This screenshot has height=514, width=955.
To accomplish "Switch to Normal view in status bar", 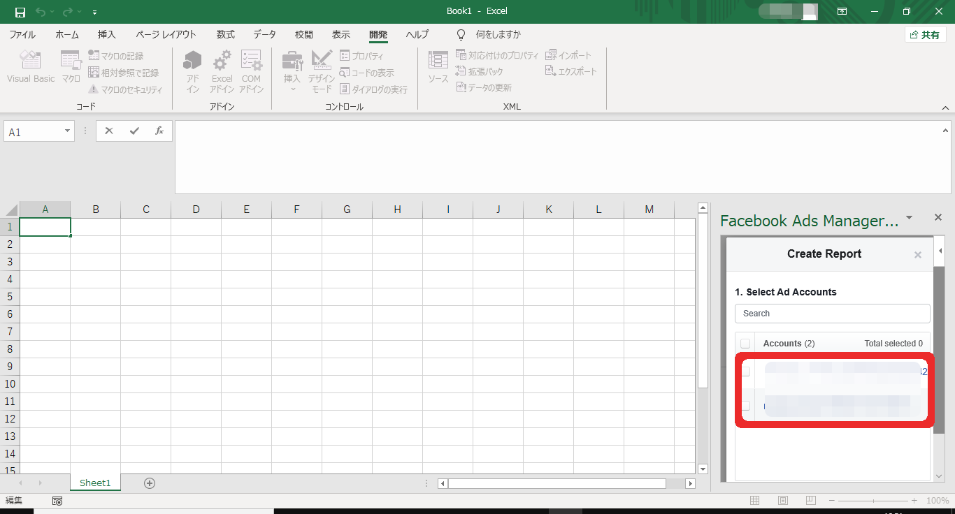I will [755, 501].
